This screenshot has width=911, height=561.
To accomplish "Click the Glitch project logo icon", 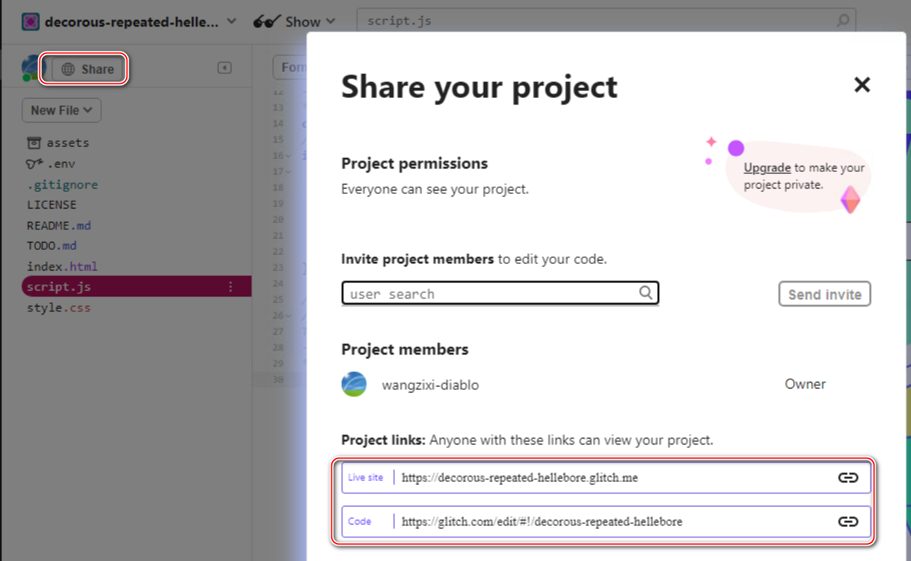I will tap(31, 22).
